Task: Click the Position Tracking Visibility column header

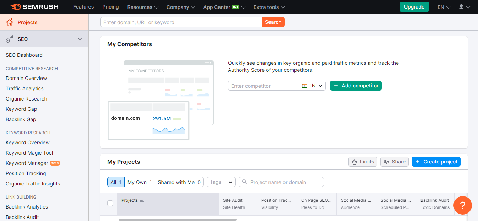Action: (x=277, y=204)
